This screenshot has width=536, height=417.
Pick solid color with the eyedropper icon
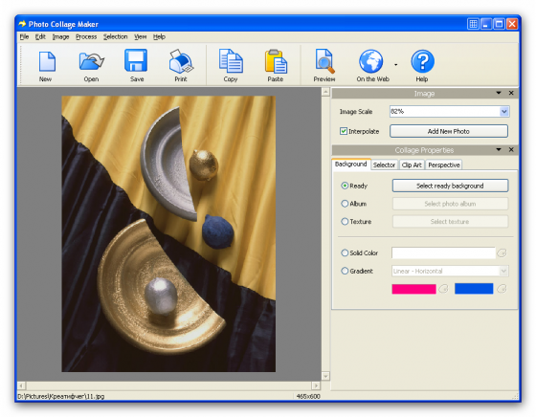(x=502, y=252)
